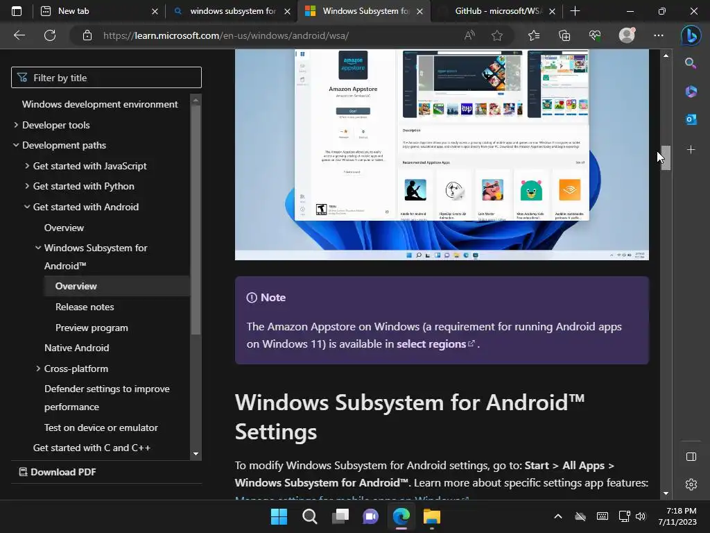The image size is (710, 533).
Task: Click page scrollbar down arrow
Action: (666, 493)
